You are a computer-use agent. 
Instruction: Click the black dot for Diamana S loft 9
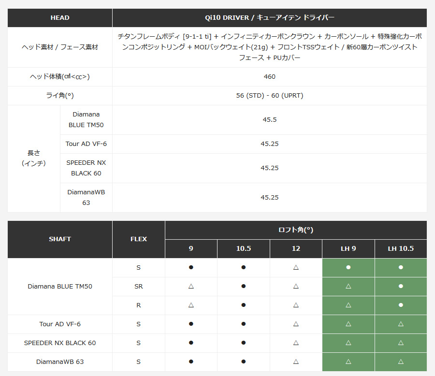point(191,267)
